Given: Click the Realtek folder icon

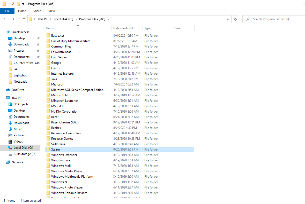Looking at the screenshot, I should [x=48, y=128].
